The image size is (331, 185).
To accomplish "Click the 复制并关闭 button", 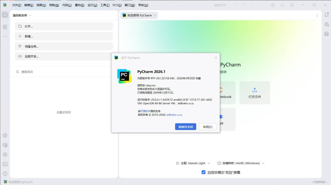I will point(186,127).
